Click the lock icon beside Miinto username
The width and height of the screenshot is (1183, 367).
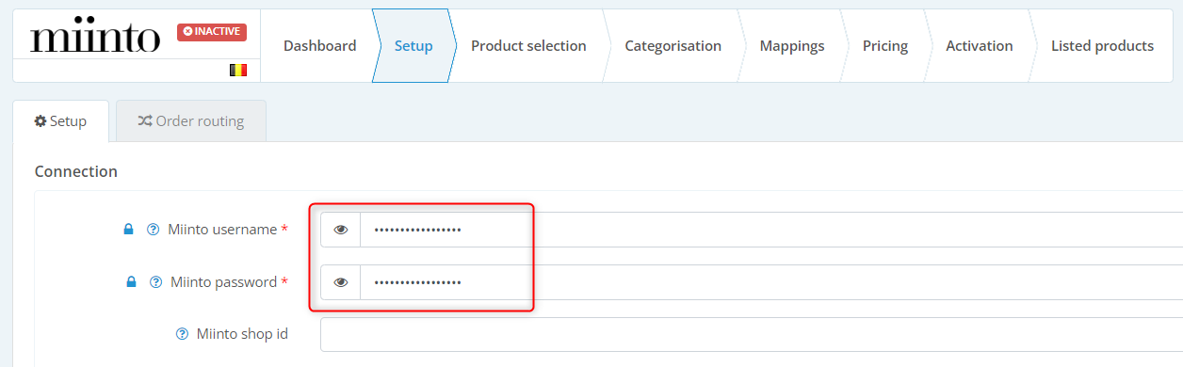pos(129,230)
